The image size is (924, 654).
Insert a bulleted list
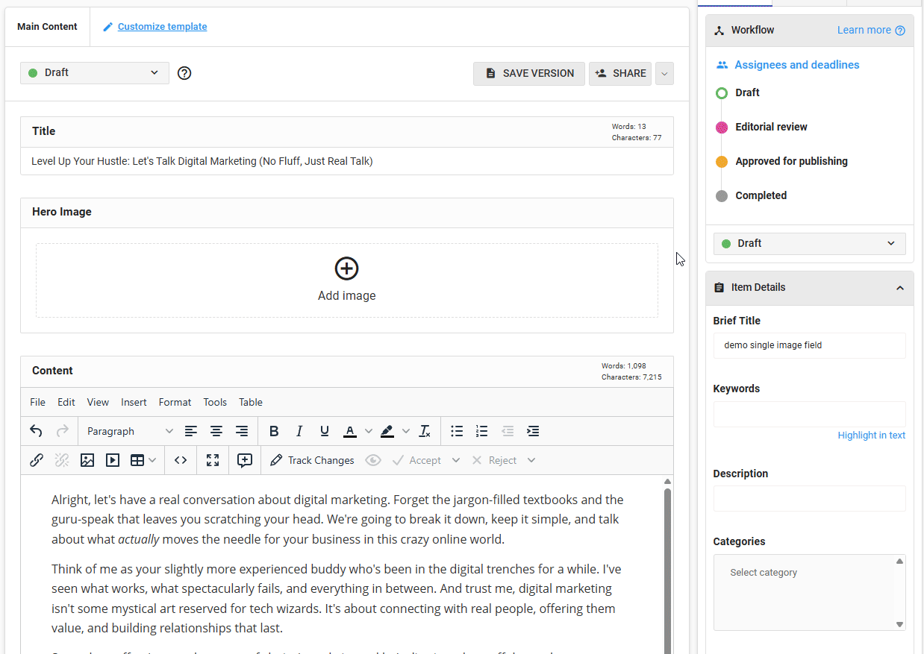click(457, 431)
